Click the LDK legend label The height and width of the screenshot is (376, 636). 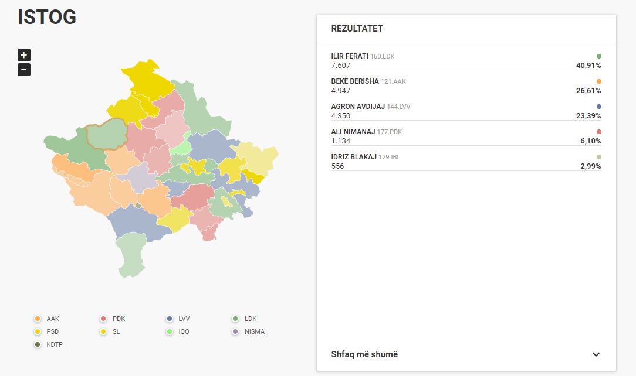[x=251, y=319]
